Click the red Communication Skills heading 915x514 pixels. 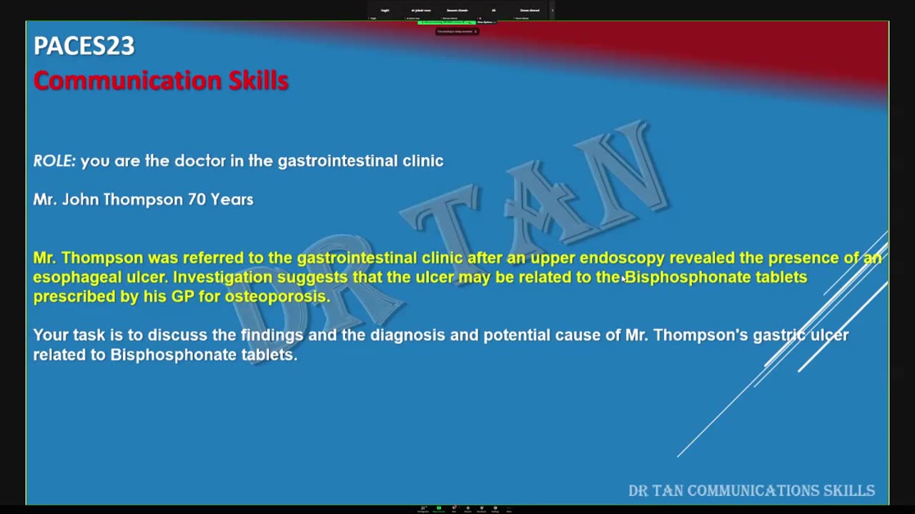[161, 81]
